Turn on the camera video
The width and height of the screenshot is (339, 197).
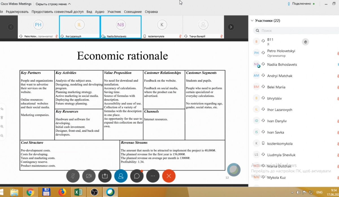click(89, 176)
